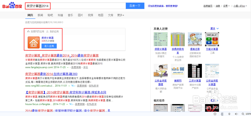The width and height of the screenshot is (251, 116).
Task: Expand the 更多» tab menu
Action: (x=120, y=15)
